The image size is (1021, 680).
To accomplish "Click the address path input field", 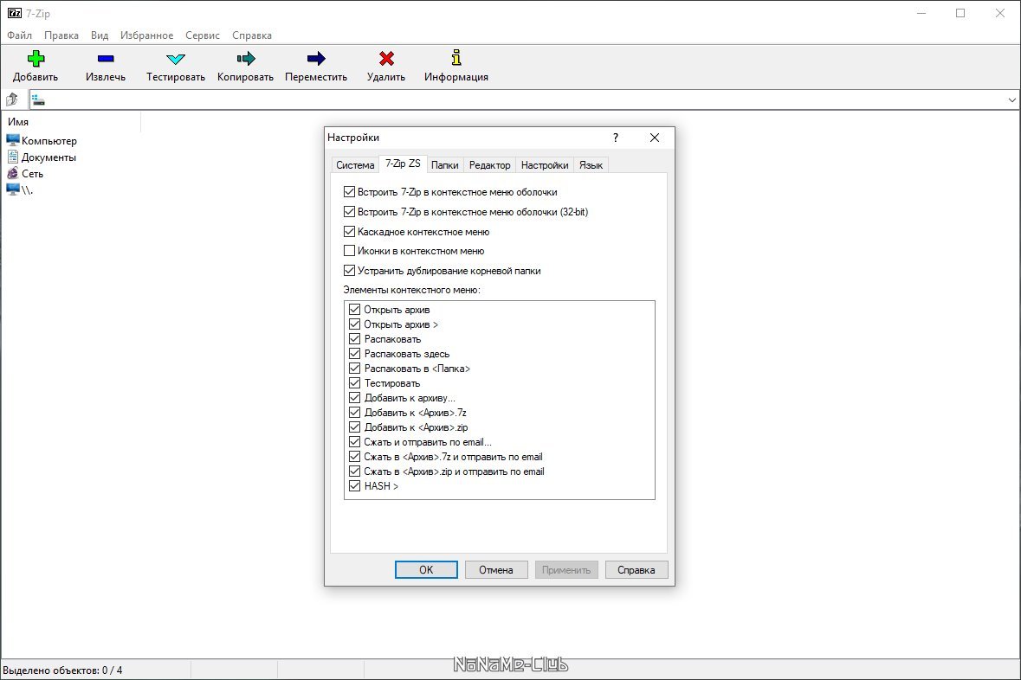I will (524, 100).
